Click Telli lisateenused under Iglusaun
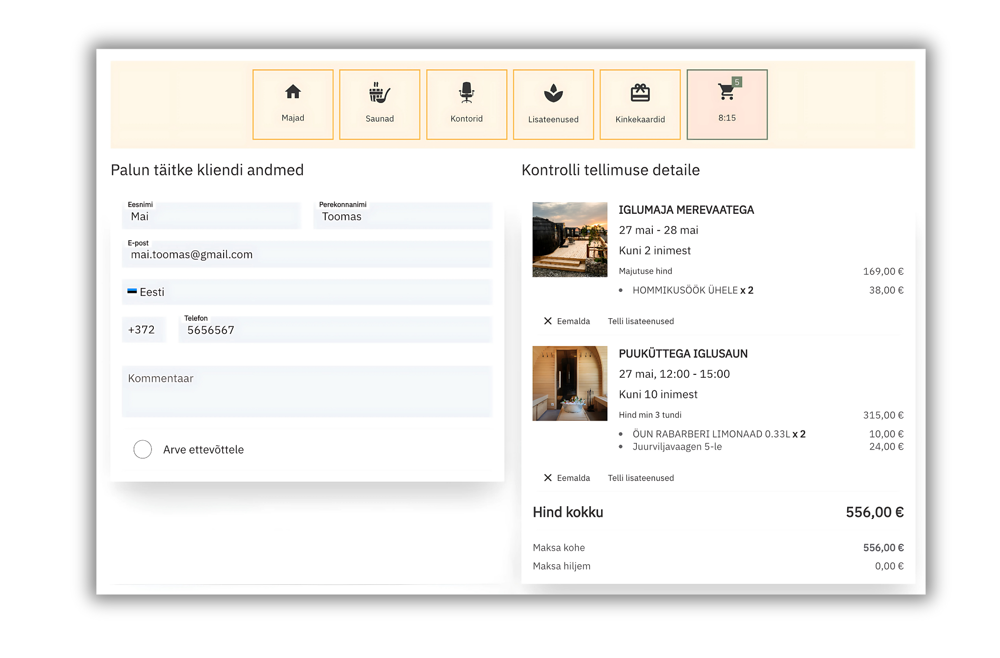 tap(641, 478)
